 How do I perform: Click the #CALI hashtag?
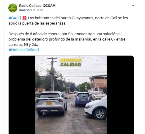click(x=14, y=18)
